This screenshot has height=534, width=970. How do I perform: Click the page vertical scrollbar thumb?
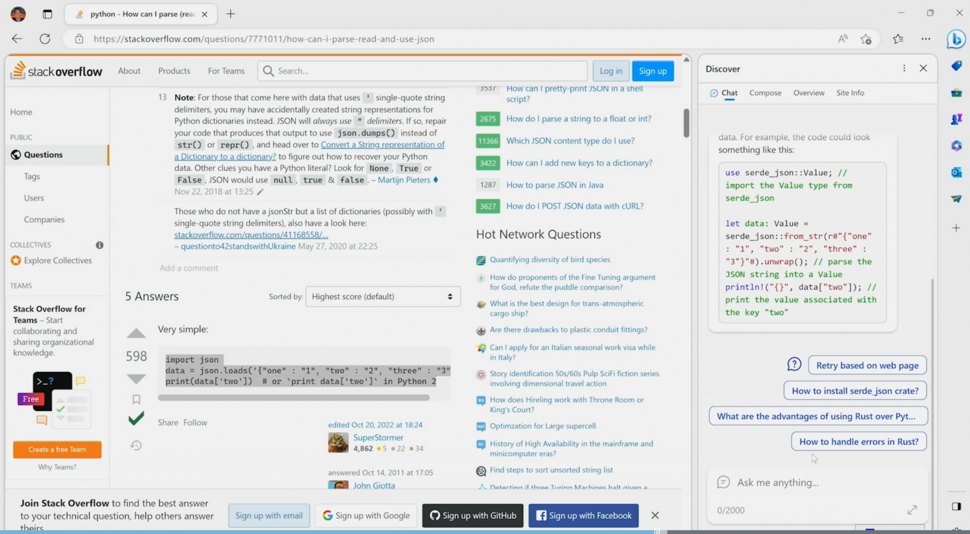click(686, 123)
